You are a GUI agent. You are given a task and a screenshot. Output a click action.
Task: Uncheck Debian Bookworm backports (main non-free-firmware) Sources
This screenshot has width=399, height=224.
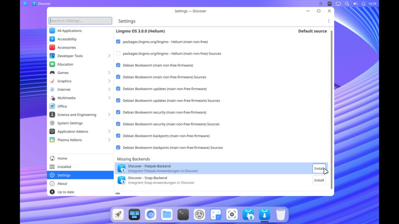point(118,147)
